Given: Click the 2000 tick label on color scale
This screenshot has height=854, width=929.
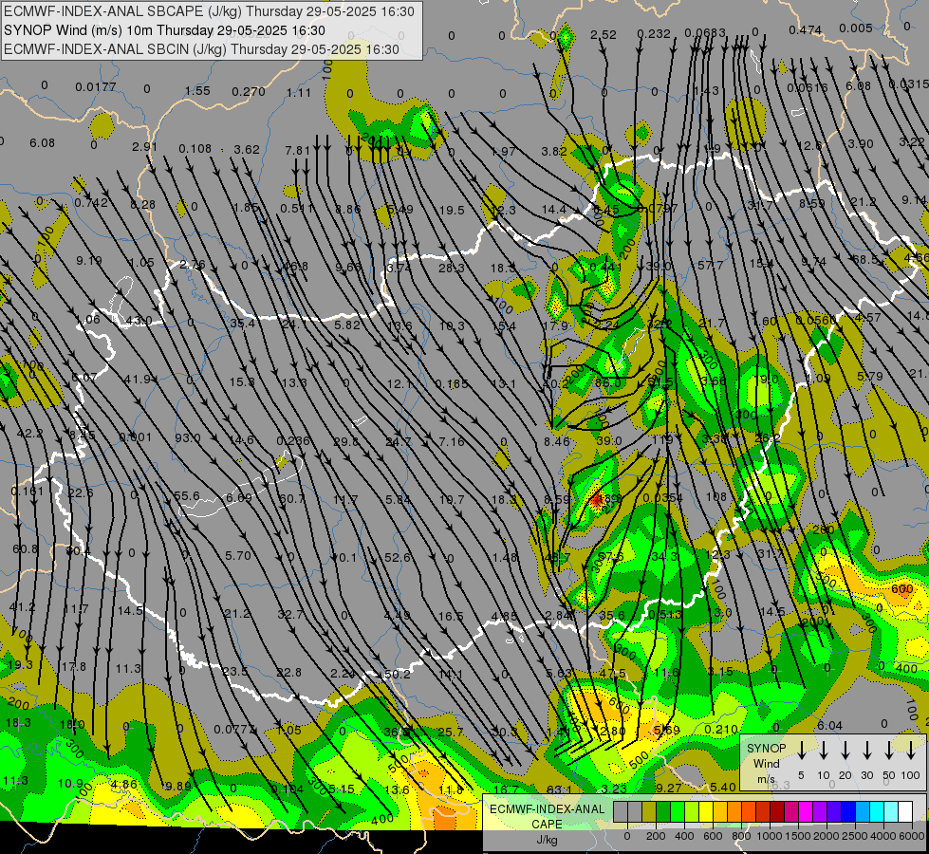Looking at the screenshot, I should [826, 836].
